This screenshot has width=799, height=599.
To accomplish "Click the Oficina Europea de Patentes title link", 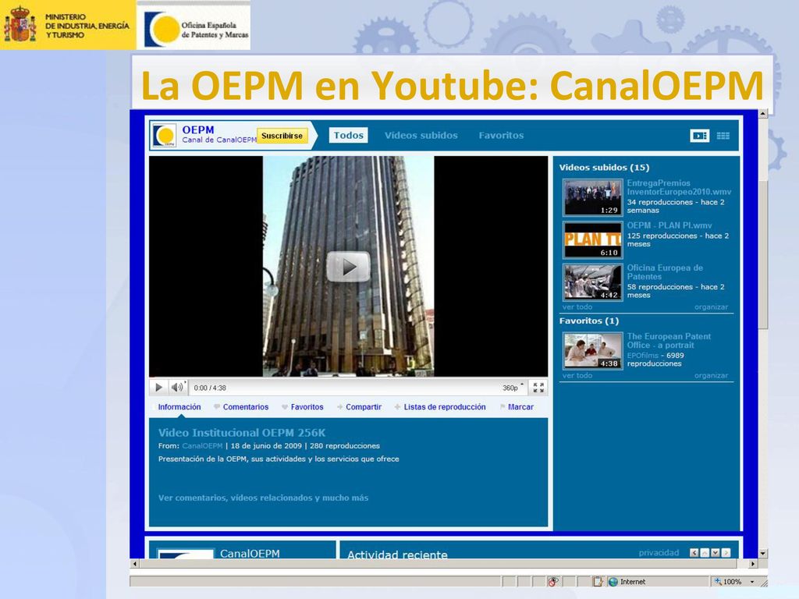I will (665, 272).
